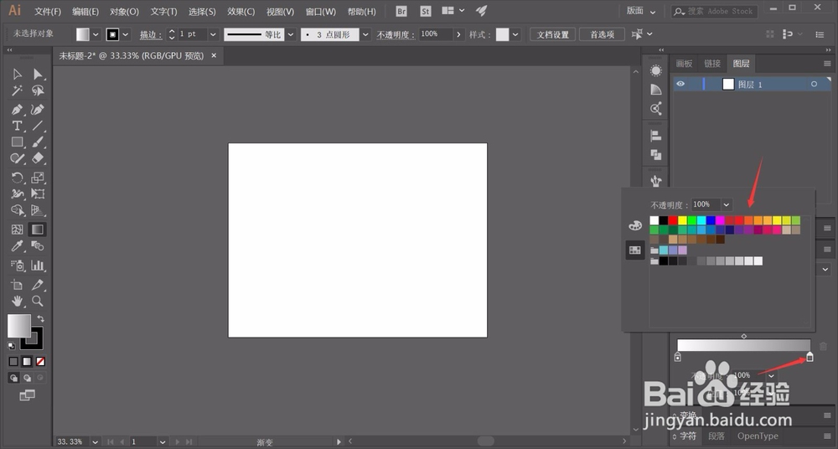Open the zoom level dropdown
Screen dimensions: 838x449
(96, 441)
